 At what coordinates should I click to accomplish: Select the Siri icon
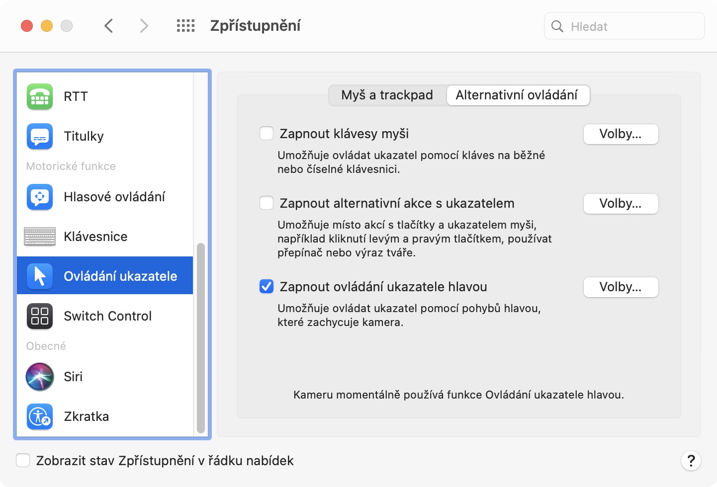tap(40, 377)
